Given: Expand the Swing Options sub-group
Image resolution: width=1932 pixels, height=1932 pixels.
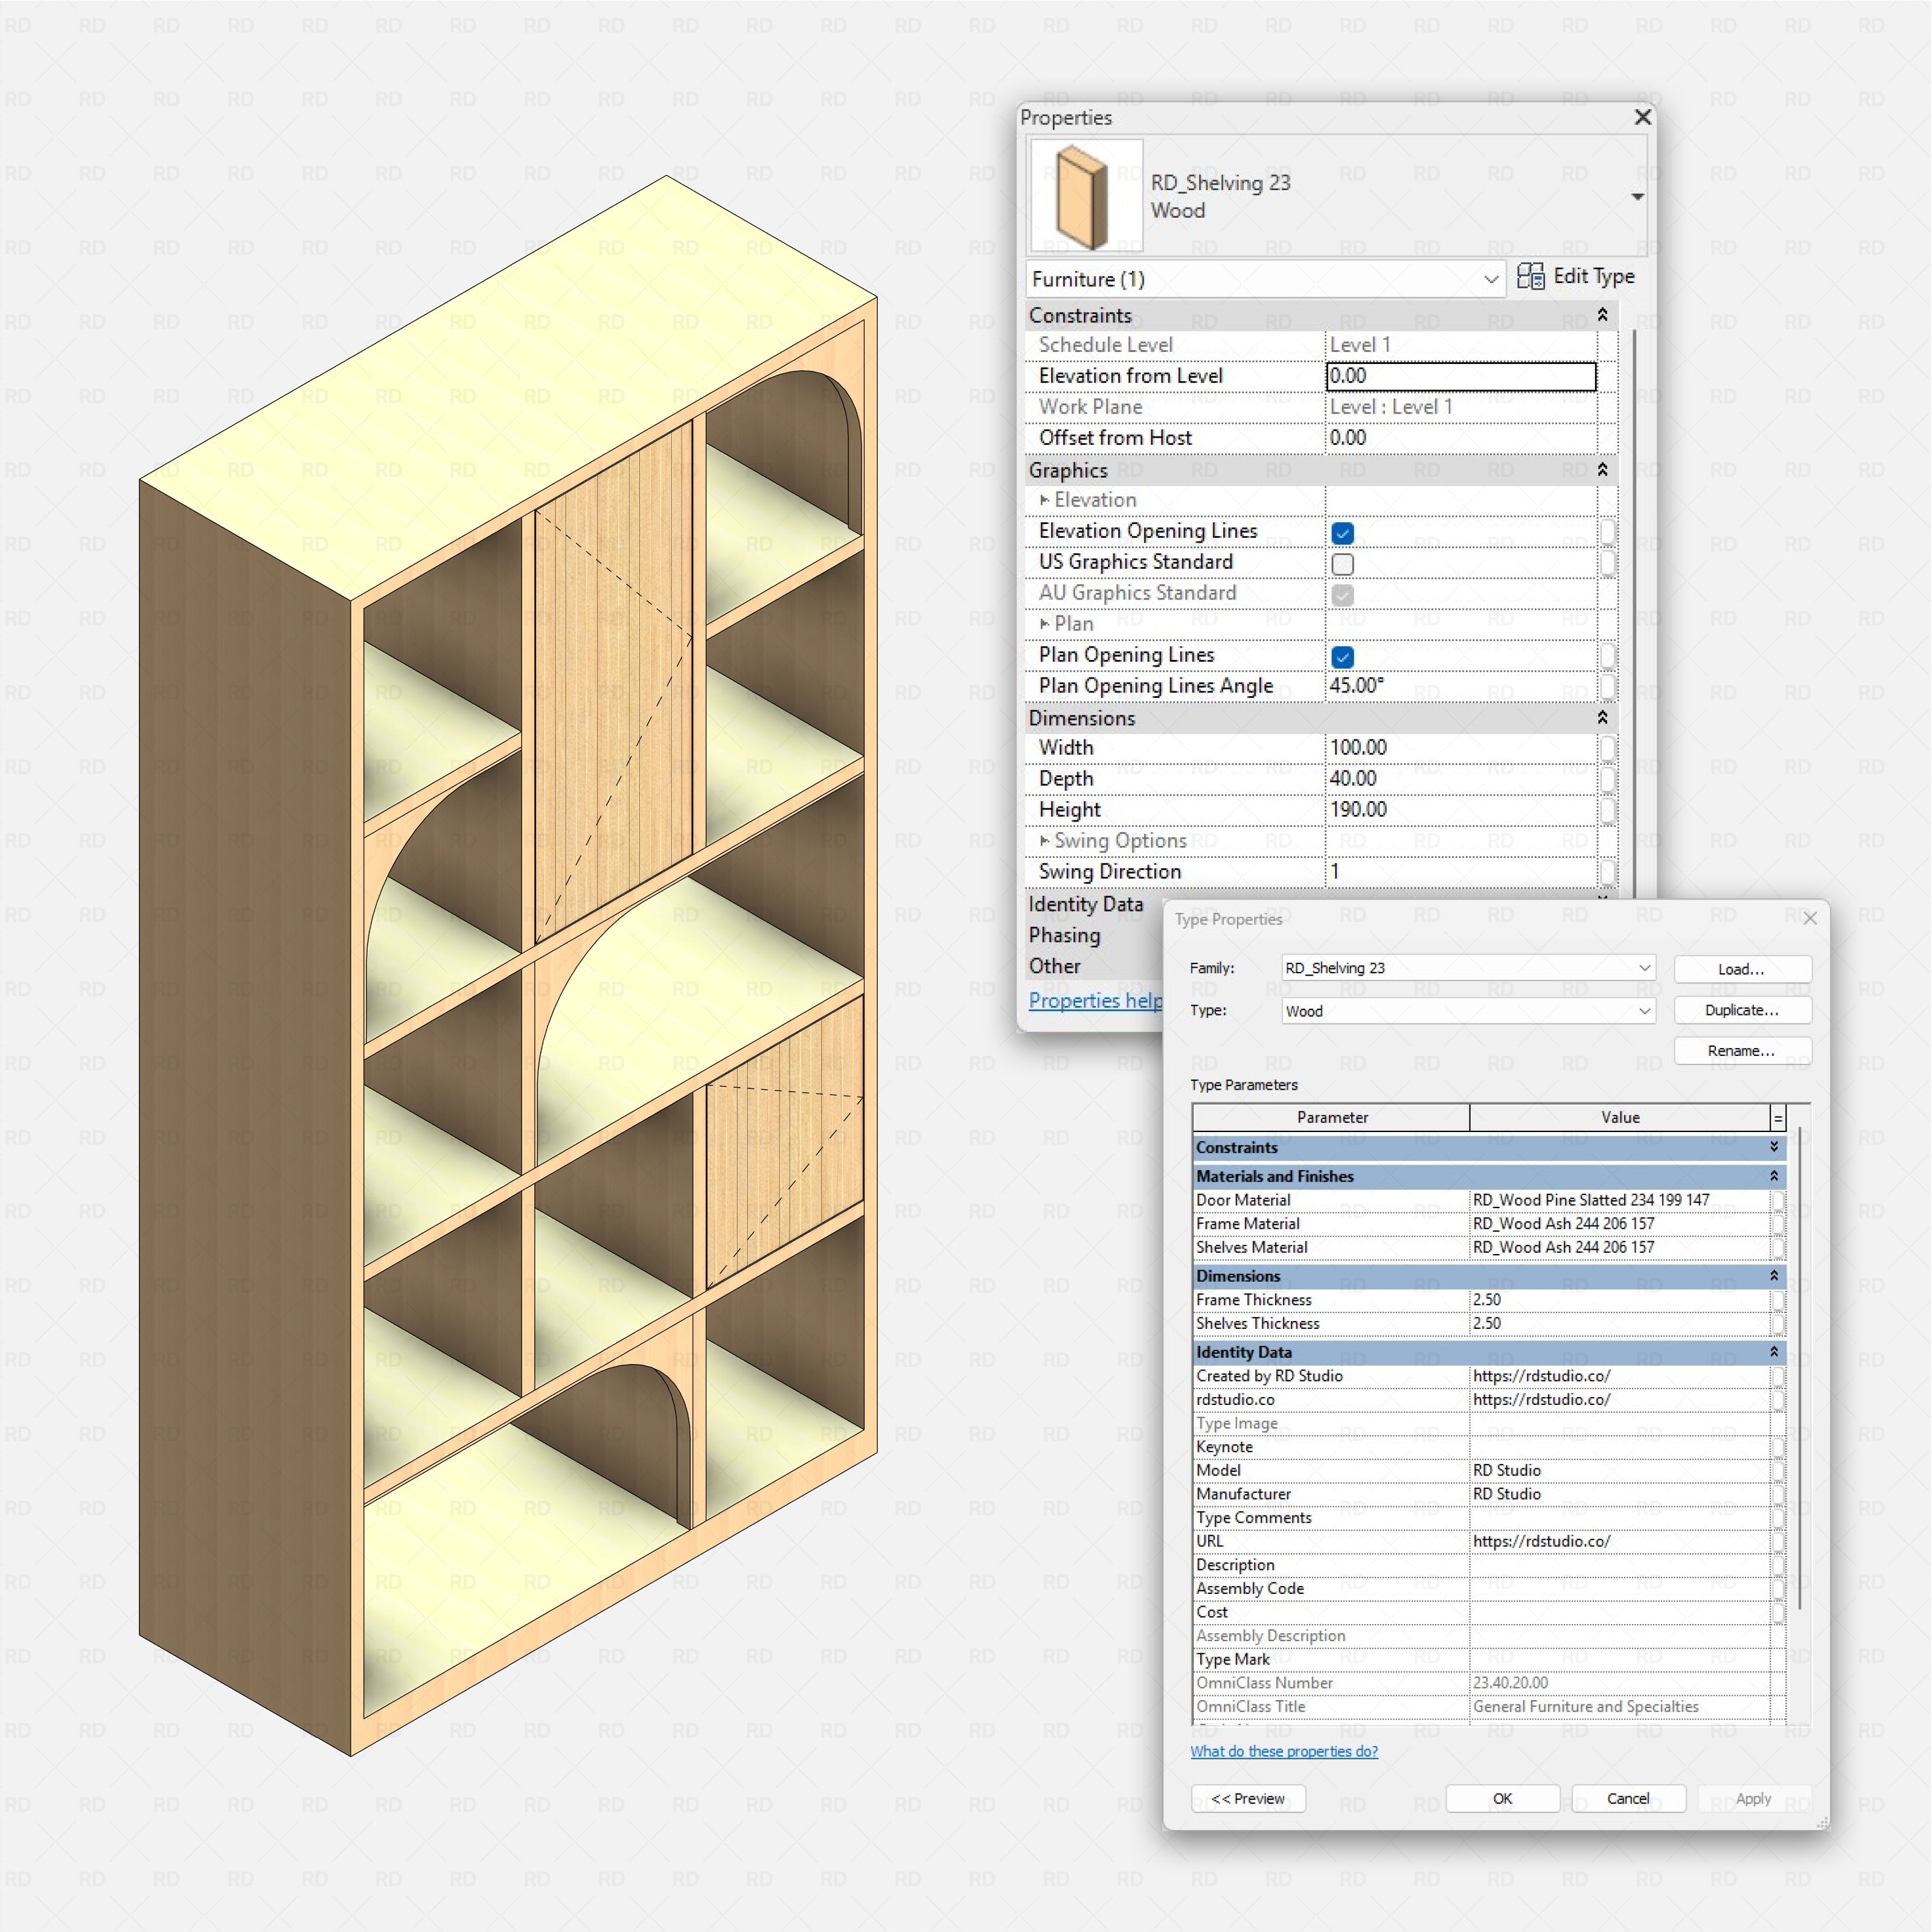Looking at the screenshot, I should [1044, 841].
